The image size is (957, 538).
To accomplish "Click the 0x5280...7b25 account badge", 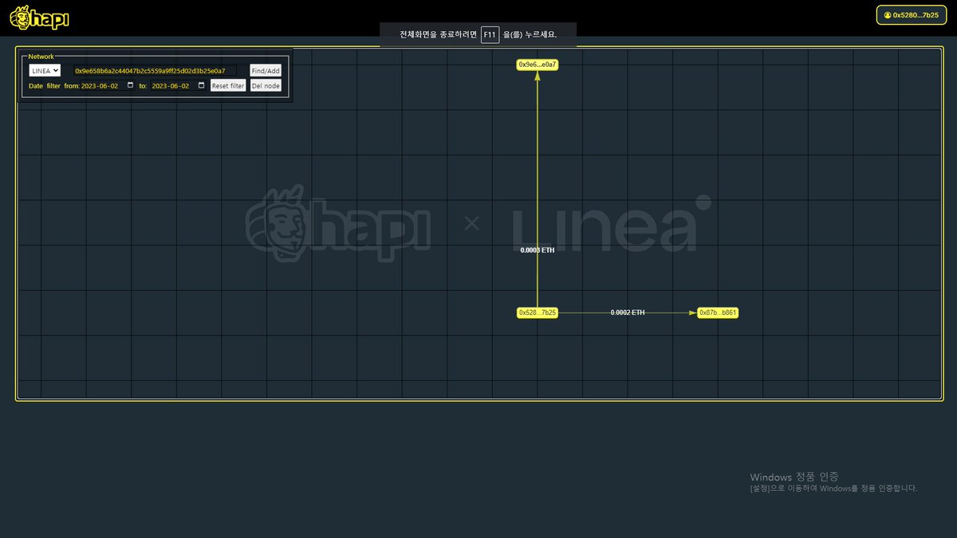I will [911, 14].
